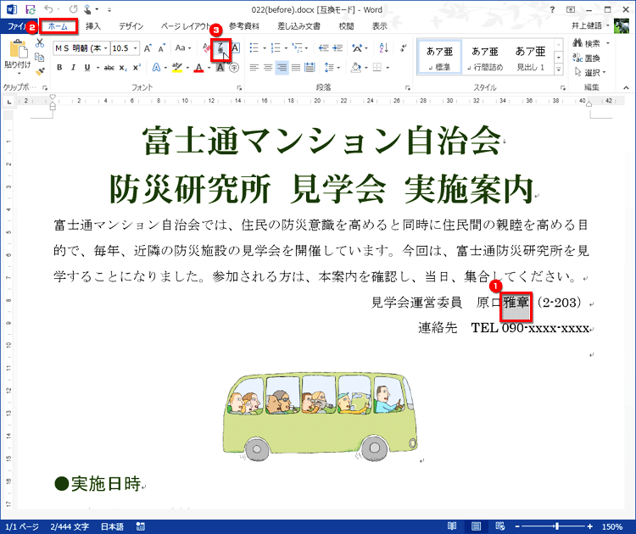Click the macro recording icon in status bar
The height and width of the screenshot is (534, 636).
point(140,526)
